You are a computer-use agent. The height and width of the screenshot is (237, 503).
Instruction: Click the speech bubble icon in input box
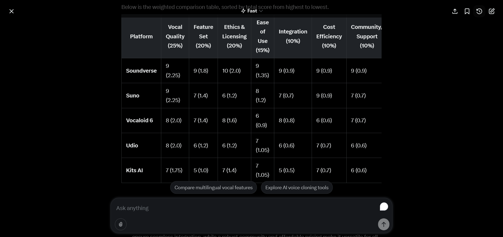[x=384, y=207]
